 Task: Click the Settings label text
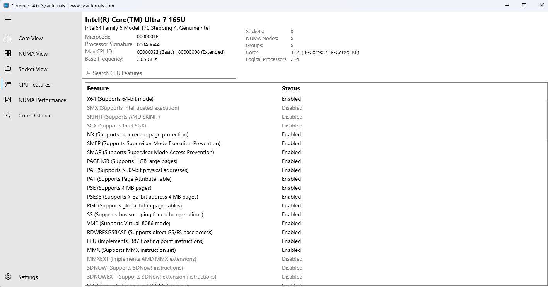(28, 277)
